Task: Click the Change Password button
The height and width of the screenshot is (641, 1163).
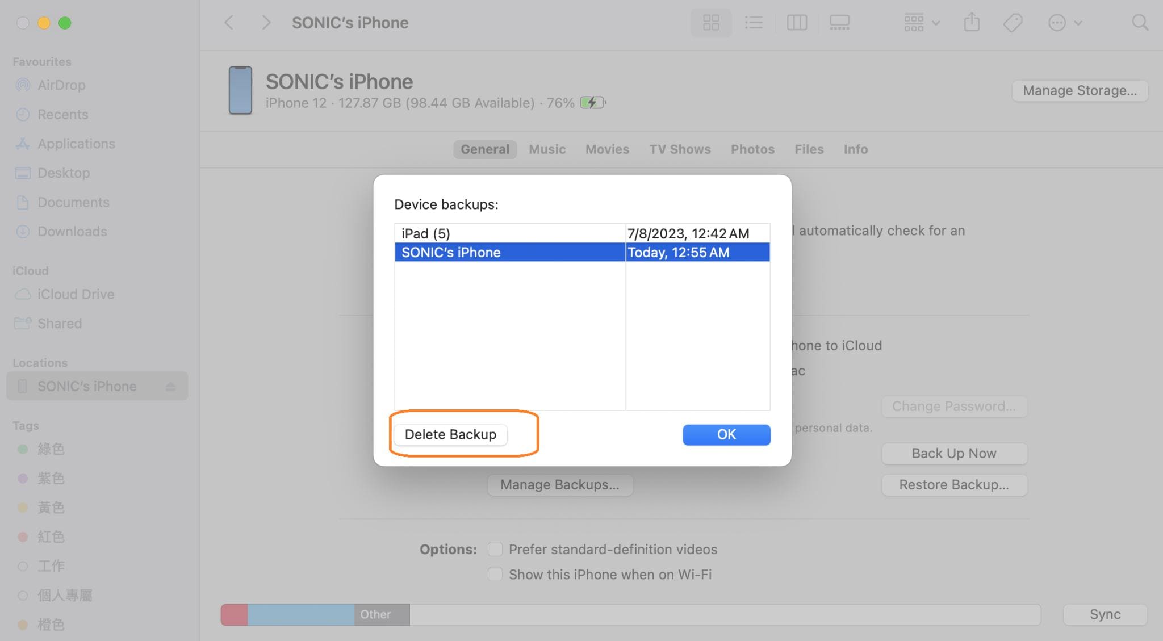Action: [954, 407]
